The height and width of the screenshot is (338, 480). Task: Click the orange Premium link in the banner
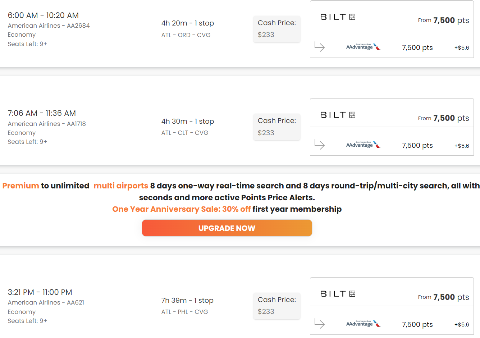pos(20,186)
